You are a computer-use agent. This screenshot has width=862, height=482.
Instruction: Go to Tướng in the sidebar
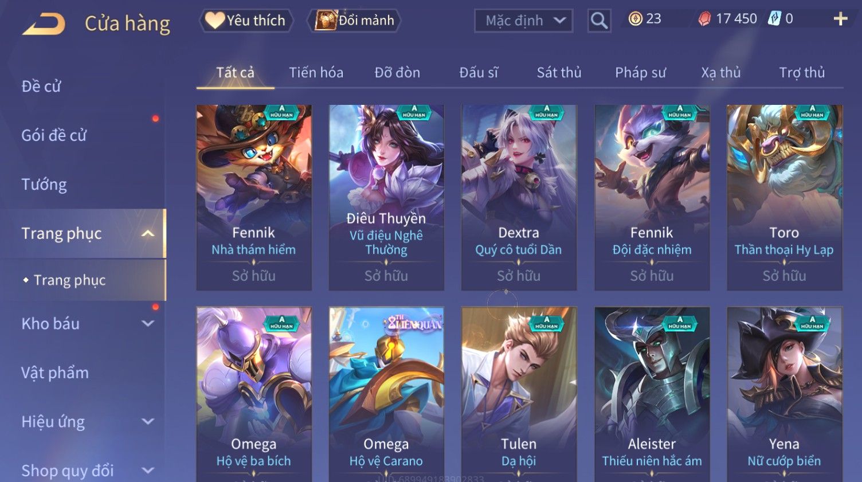[x=44, y=185]
